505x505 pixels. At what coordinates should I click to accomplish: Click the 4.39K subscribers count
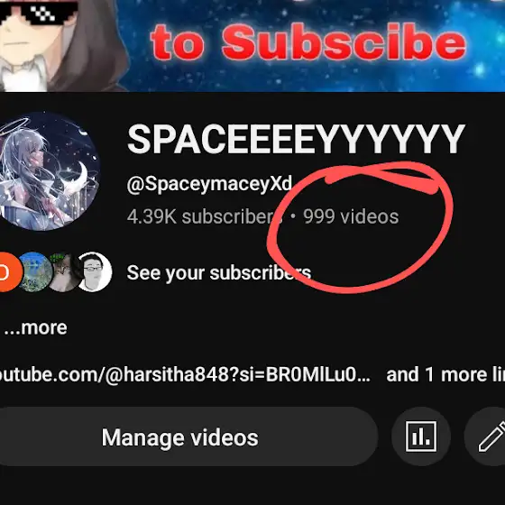[x=205, y=216]
